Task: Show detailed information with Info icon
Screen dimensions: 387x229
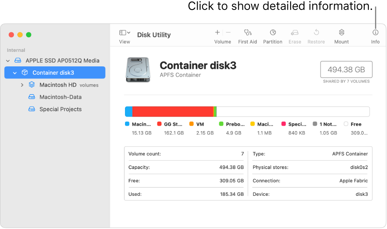Action: tap(375, 32)
